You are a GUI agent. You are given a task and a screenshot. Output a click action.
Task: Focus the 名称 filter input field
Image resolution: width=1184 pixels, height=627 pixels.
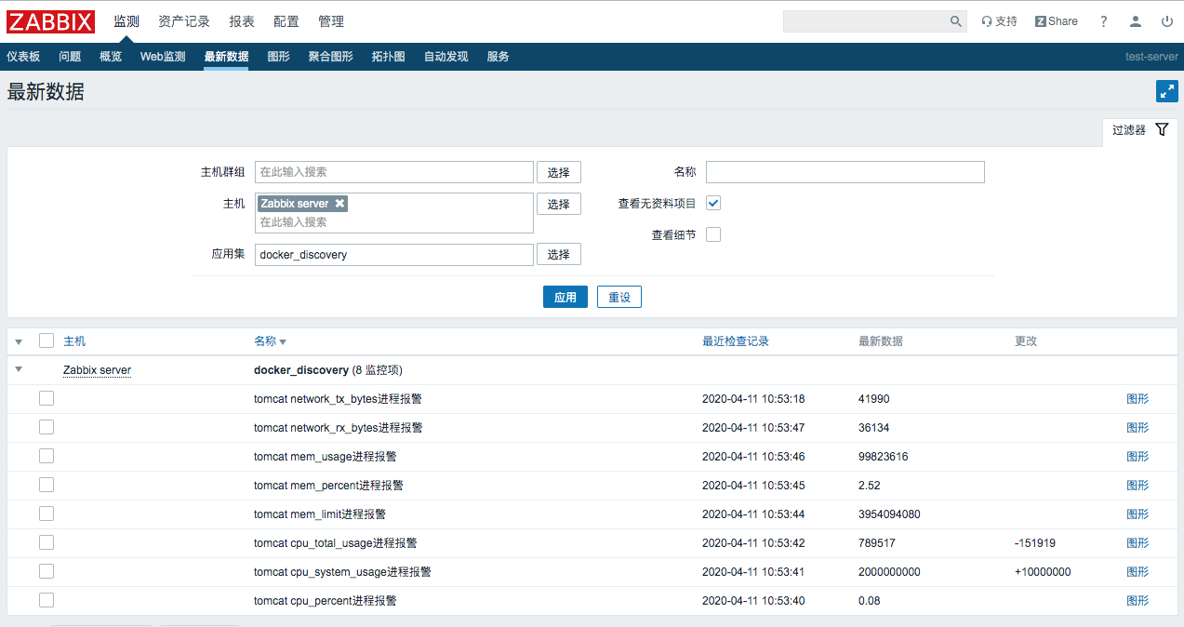[x=845, y=172]
